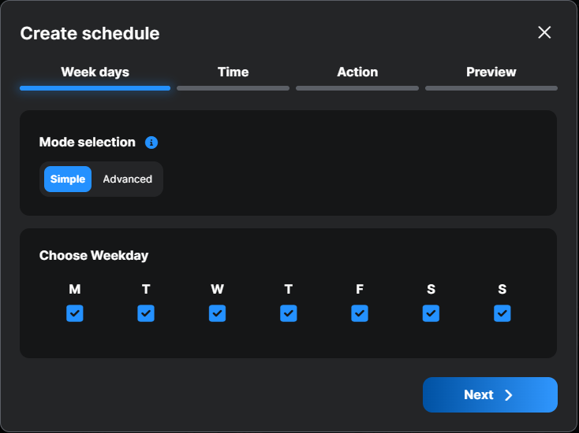Uncheck the Saturday checkbox
Screen dimensions: 579x433
tap(431, 313)
